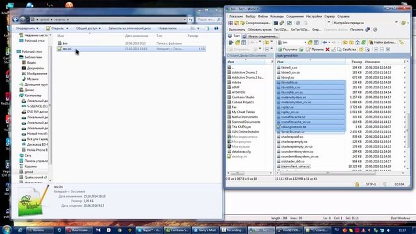This screenshot has width=416, height=234.
Task: Select steamclient_valve.so in remote list
Action: tap(295, 166)
